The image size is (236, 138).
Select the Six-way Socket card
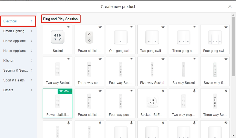(184, 71)
